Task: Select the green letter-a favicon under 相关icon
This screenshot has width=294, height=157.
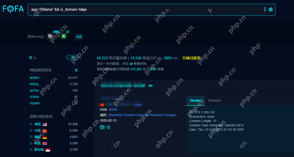Action: pyautogui.click(x=63, y=36)
